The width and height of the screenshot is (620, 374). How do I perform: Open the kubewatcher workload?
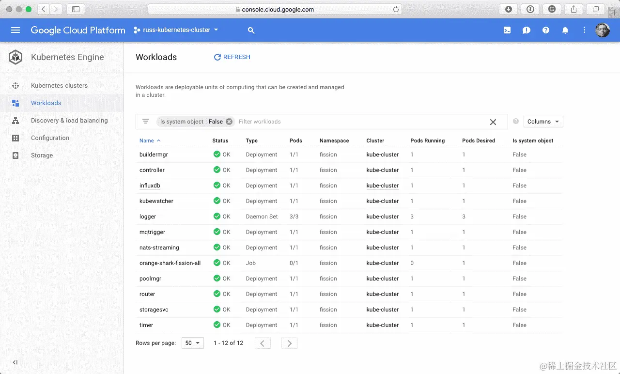156,201
